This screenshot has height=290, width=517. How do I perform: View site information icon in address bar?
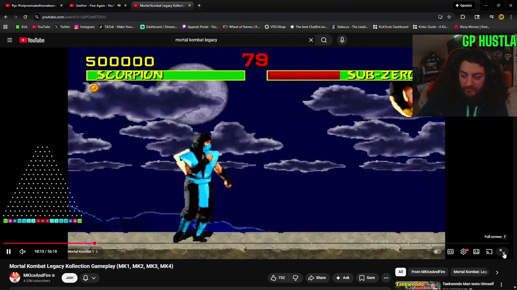click(37, 17)
